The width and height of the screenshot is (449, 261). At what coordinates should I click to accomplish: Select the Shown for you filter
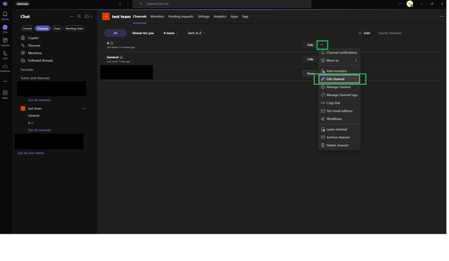(143, 33)
